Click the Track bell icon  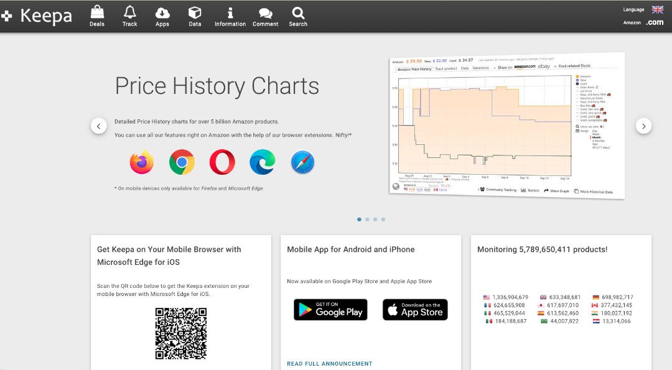(x=129, y=12)
